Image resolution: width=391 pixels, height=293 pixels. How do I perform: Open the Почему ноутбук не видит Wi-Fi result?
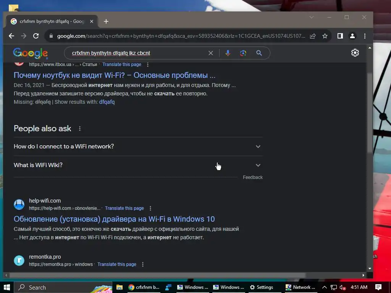(x=115, y=75)
